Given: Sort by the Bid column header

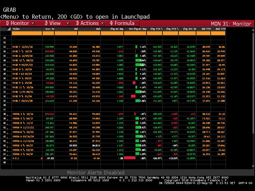Looking at the screenshot, I should click(x=76, y=29).
